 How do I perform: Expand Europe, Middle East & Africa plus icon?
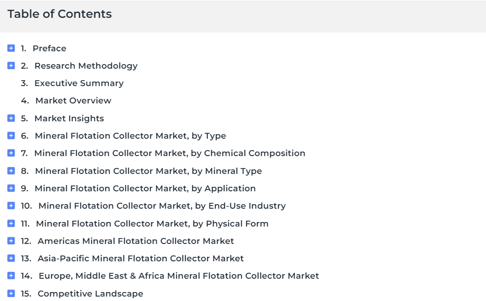pos(11,276)
